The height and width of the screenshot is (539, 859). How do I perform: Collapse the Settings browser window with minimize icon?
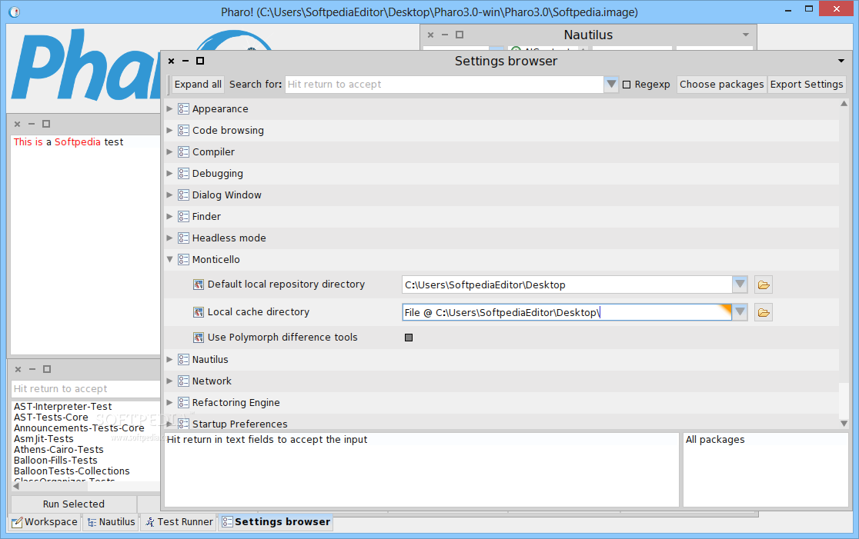[186, 61]
